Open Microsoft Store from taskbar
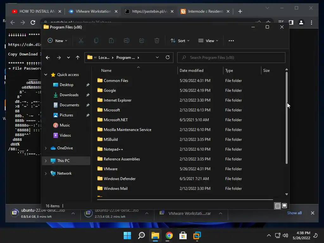The image size is (324, 243). 183,235
